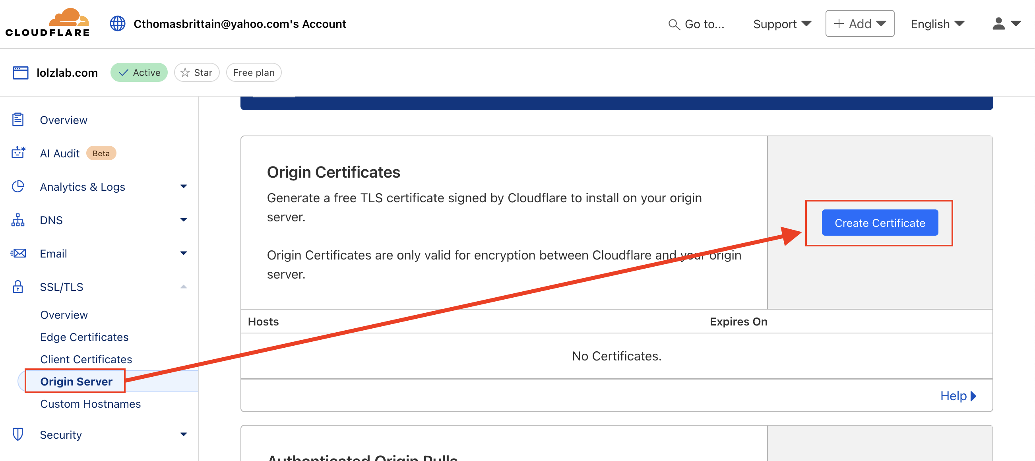Open the user profile icon menu
Image resolution: width=1035 pixels, height=461 pixels.
point(998,24)
